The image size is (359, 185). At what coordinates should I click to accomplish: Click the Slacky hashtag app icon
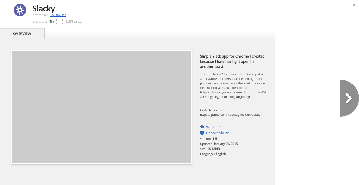point(20,10)
